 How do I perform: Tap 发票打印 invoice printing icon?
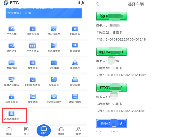[x=12, y=64]
